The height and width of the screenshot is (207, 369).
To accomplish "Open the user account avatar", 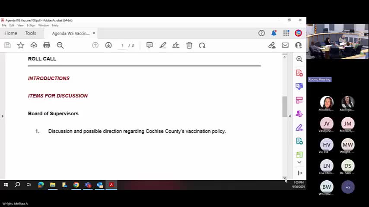I will coord(299,33).
